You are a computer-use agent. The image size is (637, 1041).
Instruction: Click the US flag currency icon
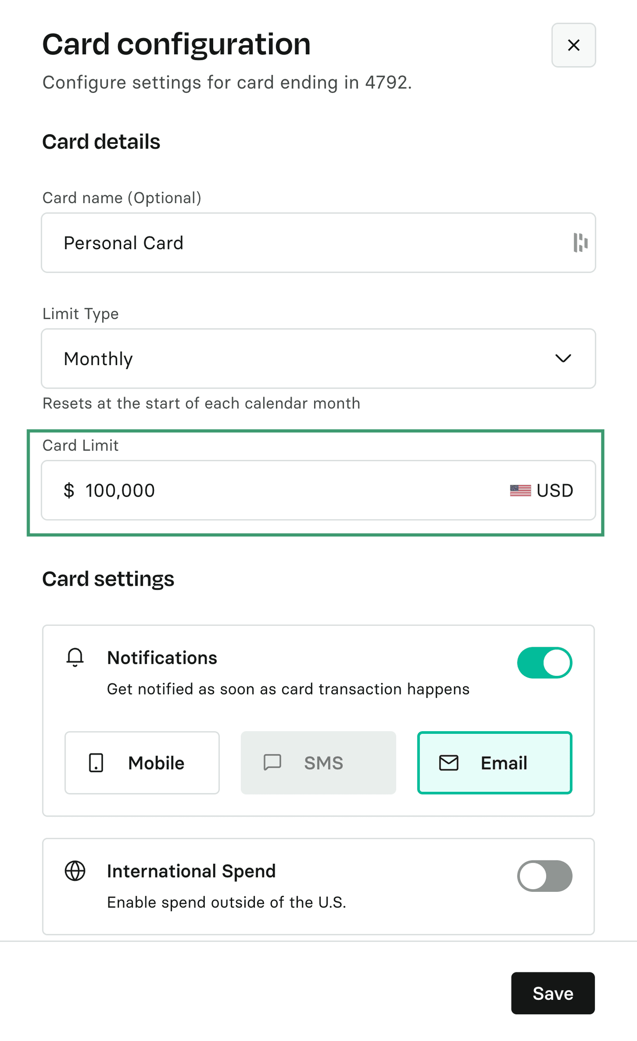(520, 490)
